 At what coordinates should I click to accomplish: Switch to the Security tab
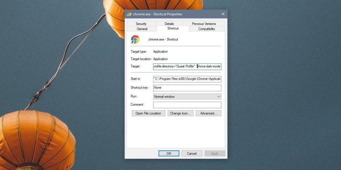[x=141, y=24]
